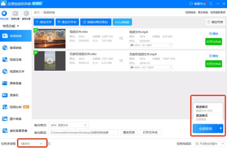Play the 视频文件.mkv thumbnail preview
The width and height of the screenshot is (227, 148).
point(50,39)
